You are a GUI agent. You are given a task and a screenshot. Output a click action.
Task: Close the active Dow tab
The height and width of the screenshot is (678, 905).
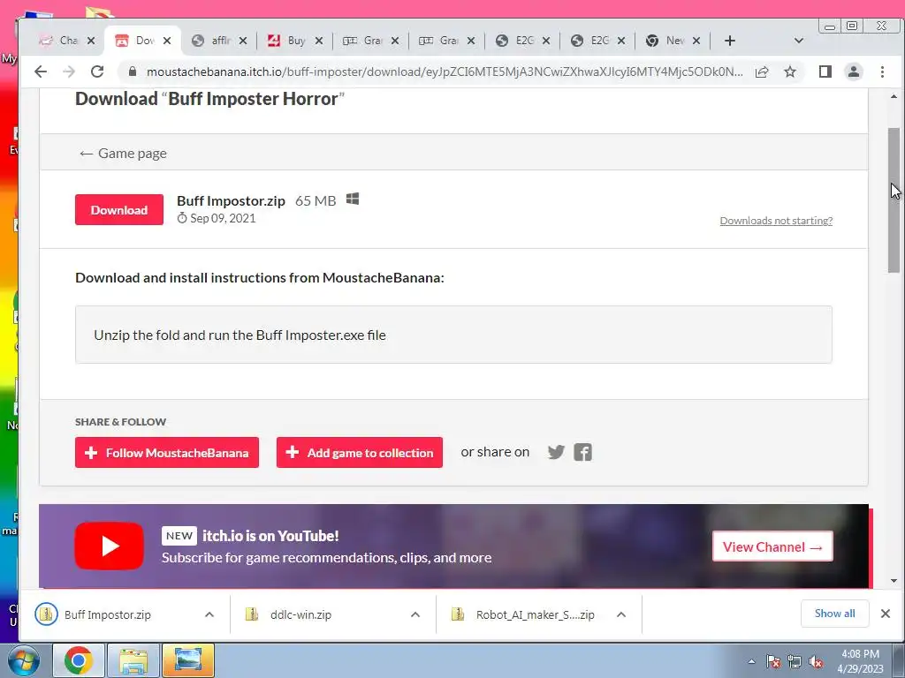167,41
